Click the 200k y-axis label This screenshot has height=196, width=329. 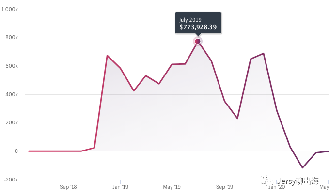(x=12, y=123)
